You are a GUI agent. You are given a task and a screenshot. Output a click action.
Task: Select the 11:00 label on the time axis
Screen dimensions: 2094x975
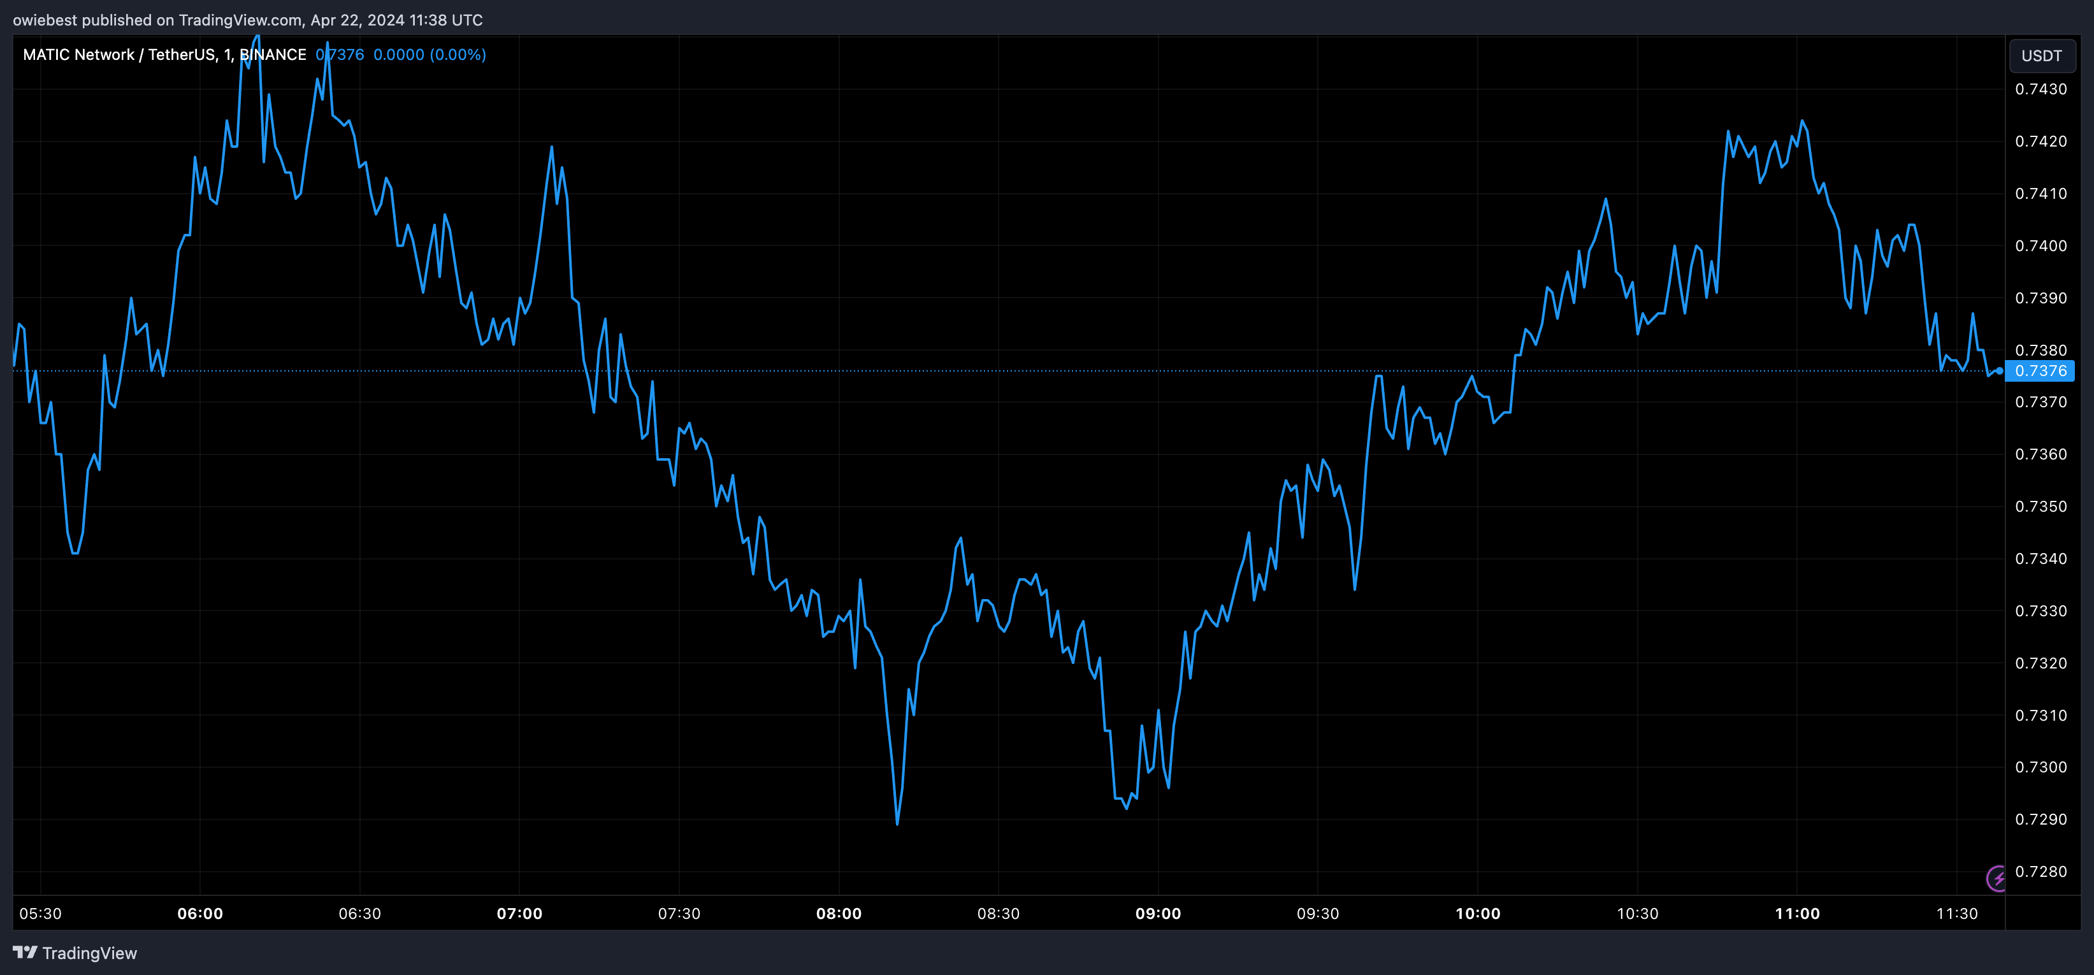coord(1796,913)
